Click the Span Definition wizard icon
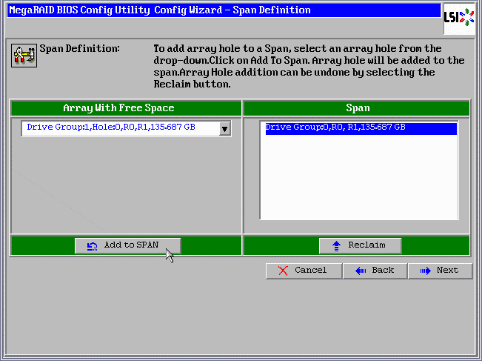 [x=23, y=56]
